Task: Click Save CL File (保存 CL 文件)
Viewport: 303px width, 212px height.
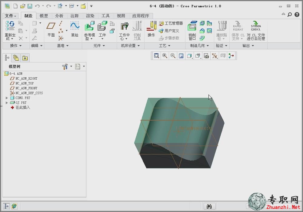Action: pos(238,31)
